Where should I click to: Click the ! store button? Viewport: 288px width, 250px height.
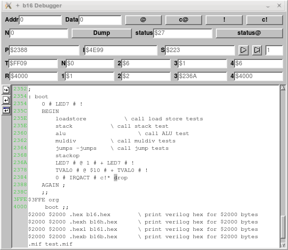click(224, 20)
